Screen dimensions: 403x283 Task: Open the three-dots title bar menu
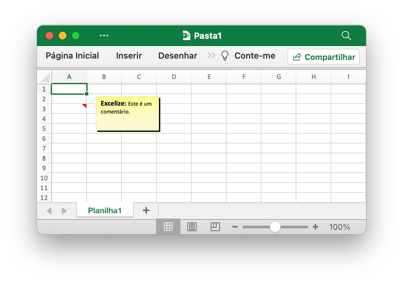tap(104, 36)
